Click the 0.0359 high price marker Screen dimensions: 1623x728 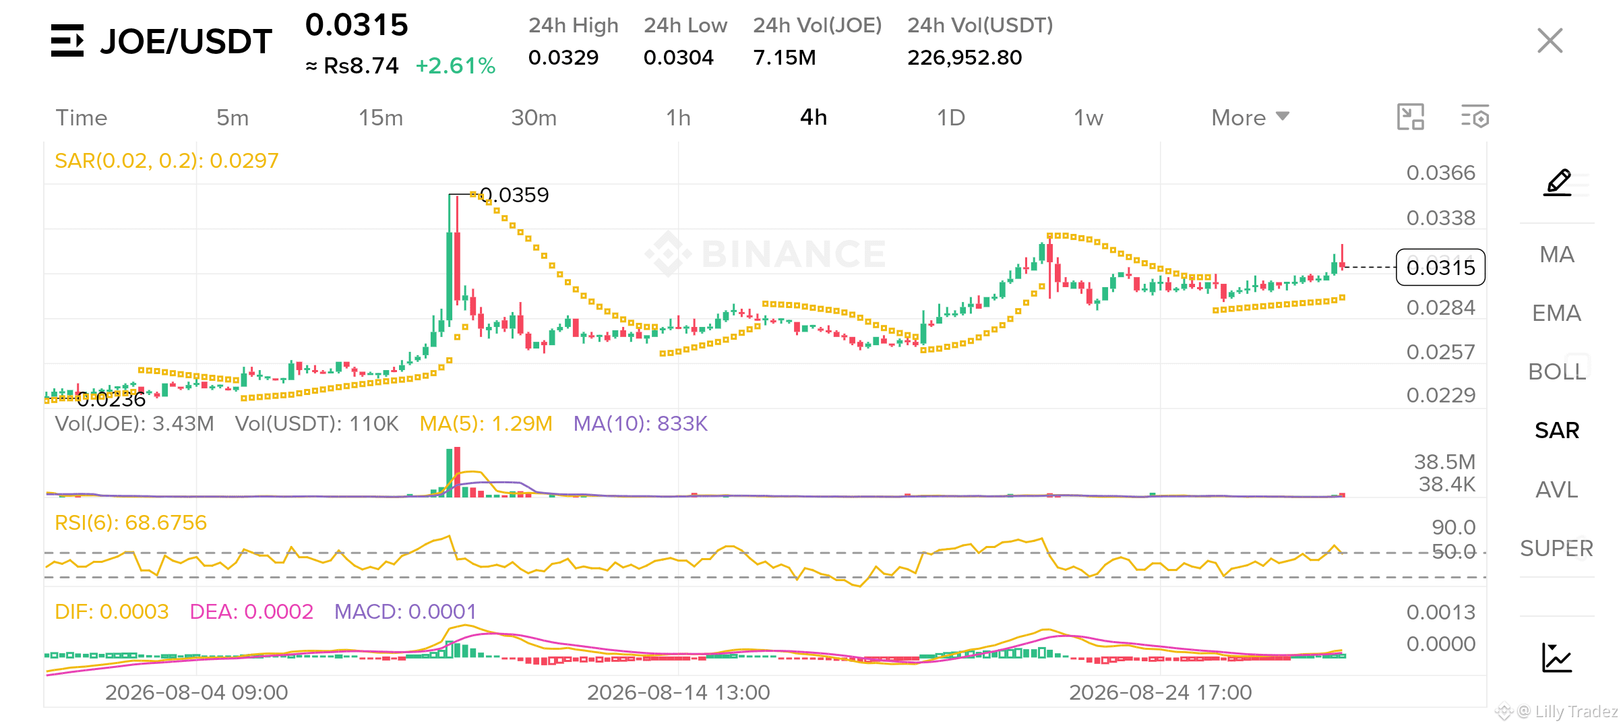[515, 195]
